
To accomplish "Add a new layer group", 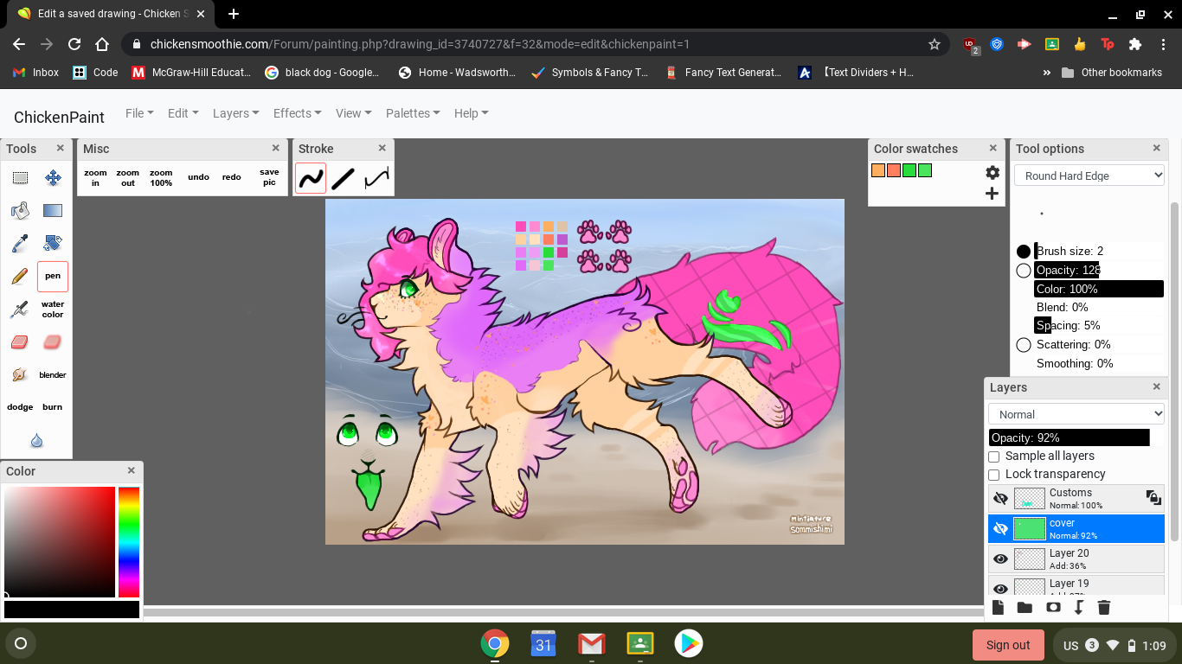I will [1025, 608].
